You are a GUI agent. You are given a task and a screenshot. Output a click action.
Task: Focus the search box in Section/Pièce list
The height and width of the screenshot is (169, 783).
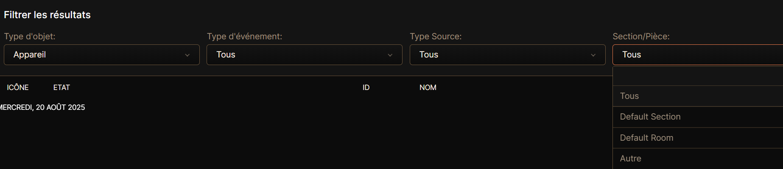pyautogui.click(x=698, y=76)
